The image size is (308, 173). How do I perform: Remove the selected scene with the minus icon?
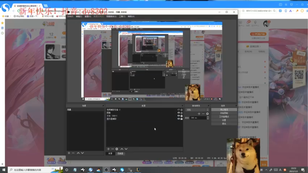point(73,153)
